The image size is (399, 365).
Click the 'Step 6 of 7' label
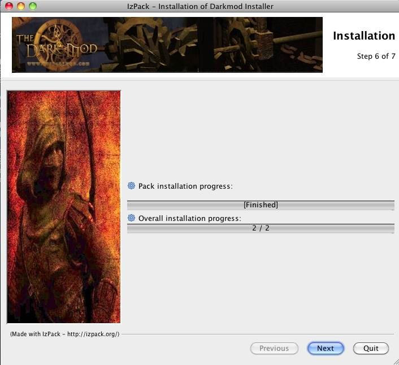(x=376, y=56)
